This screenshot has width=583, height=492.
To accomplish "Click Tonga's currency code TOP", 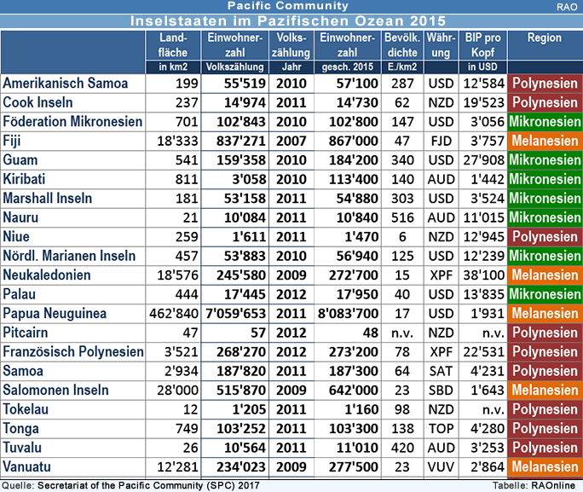I will click(441, 428).
